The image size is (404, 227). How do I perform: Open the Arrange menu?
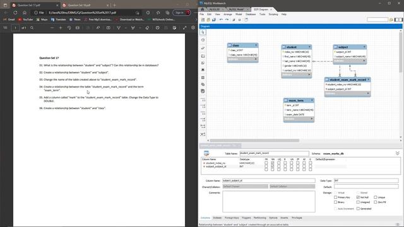[x=227, y=15]
